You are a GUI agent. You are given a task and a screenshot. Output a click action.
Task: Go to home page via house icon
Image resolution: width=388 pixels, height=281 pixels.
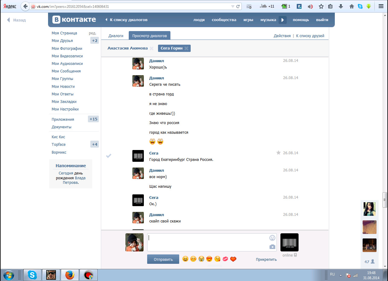tap(351, 6)
